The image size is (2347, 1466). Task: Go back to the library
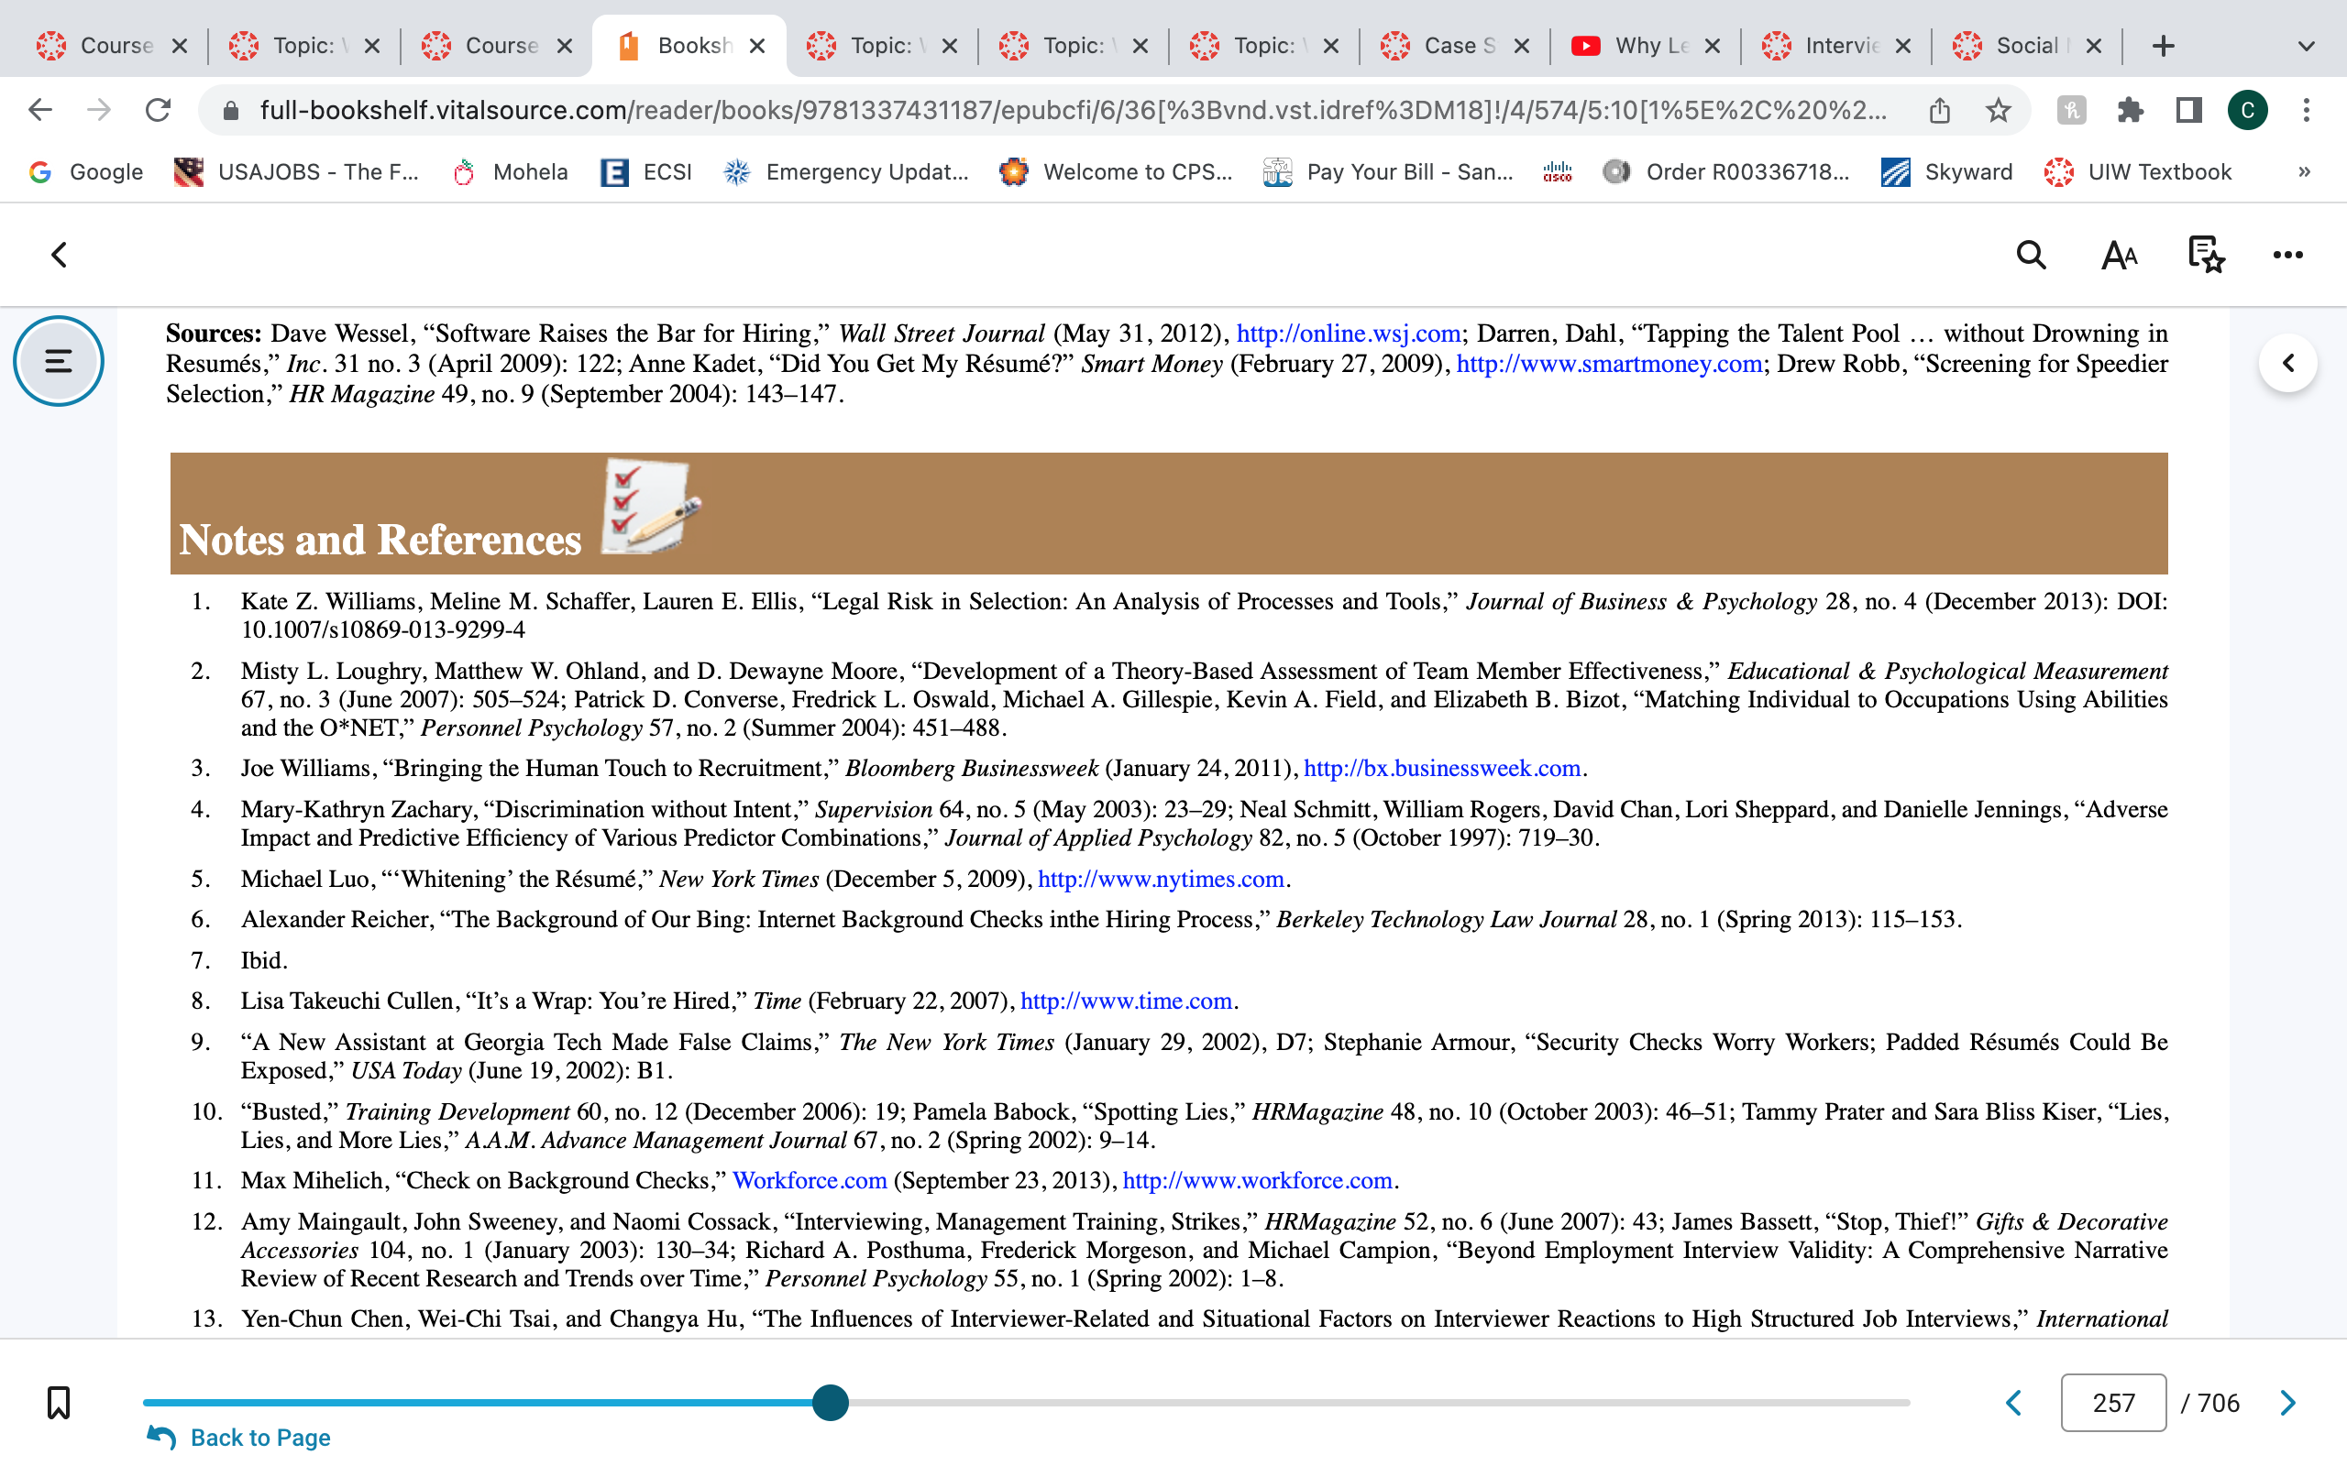click(x=60, y=255)
